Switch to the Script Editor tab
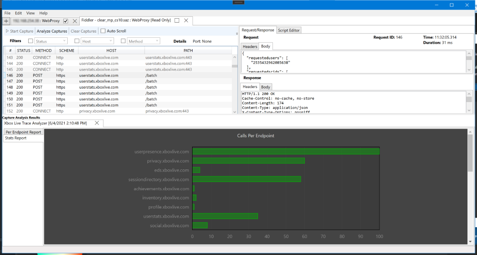Image resolution: width=477 pixels, height=255 pixels. [x=289, y=30]
